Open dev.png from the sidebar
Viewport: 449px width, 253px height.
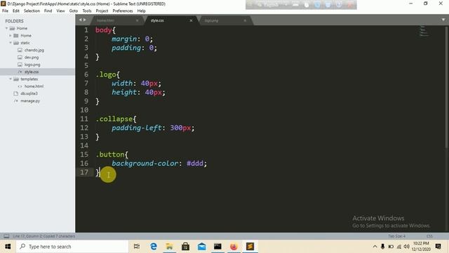click(x=32, y=58)
